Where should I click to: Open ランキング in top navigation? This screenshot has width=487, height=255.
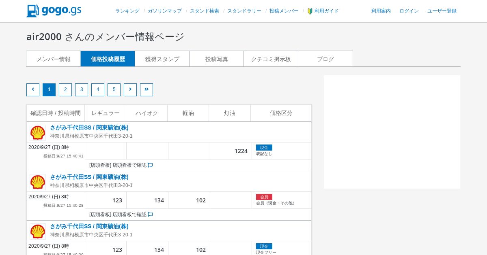pyautogui.click(x=127, y=11)
